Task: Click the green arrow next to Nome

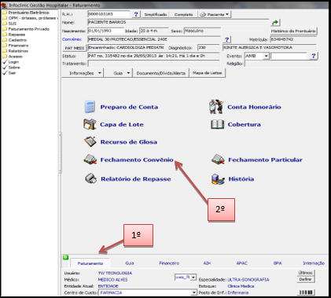Action: coord(275,23)
